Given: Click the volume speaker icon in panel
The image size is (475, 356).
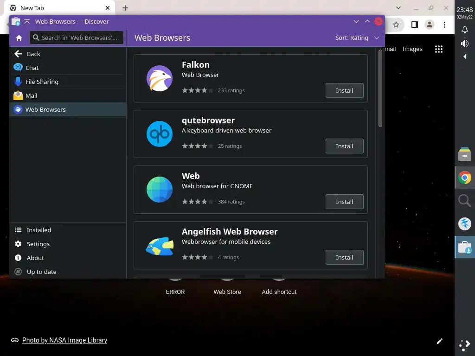Looking at the screenshot, I should [465, 44].
